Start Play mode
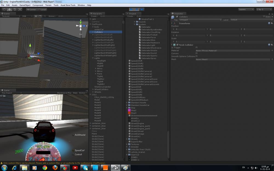Image resolution: width=274 pixels, height=171 pixels. point(132,9)
